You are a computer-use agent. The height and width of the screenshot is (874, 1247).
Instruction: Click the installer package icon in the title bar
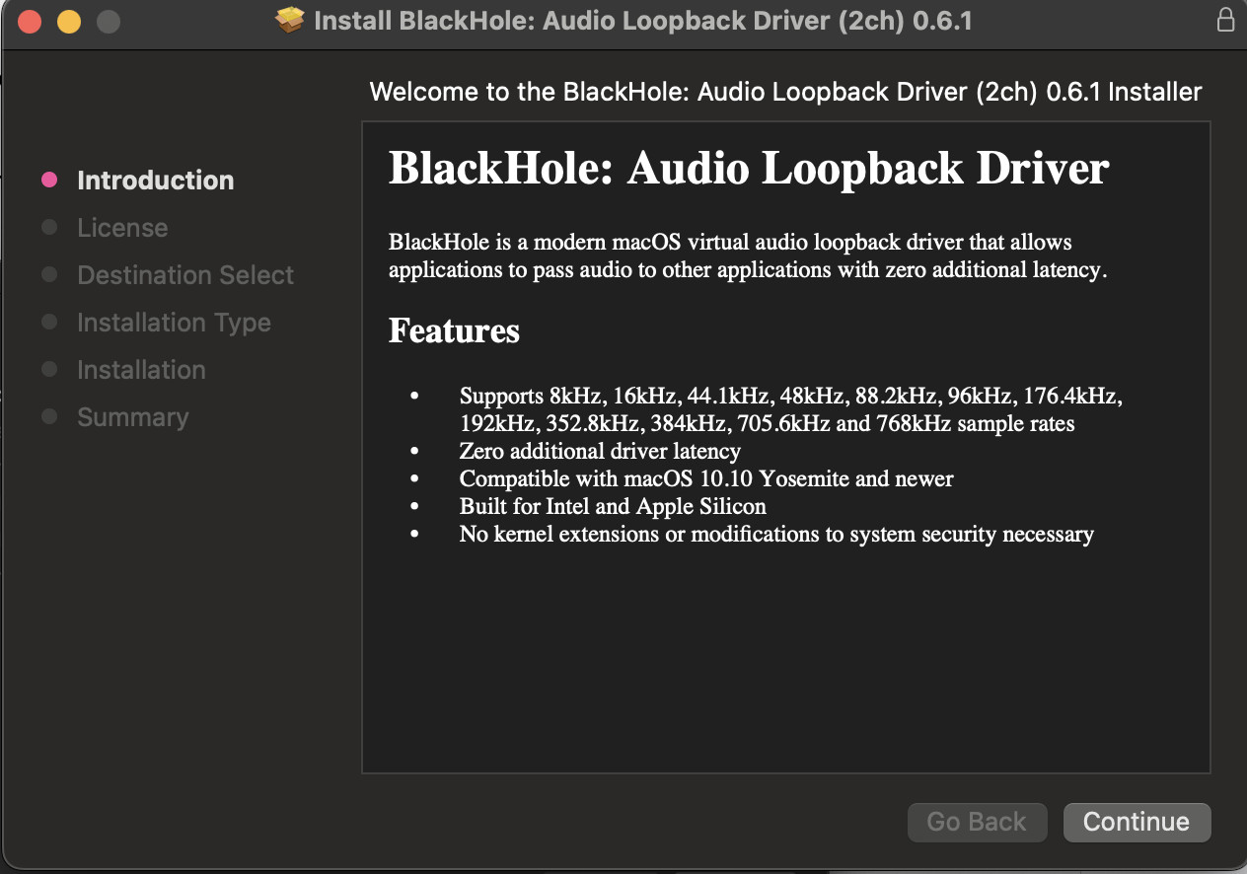(x=288, y=19)
